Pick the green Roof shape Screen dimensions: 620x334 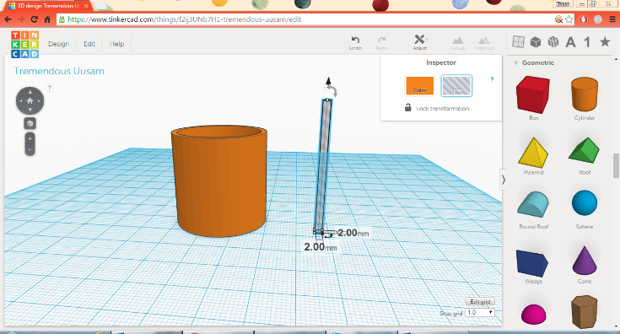tap(584, 151)
